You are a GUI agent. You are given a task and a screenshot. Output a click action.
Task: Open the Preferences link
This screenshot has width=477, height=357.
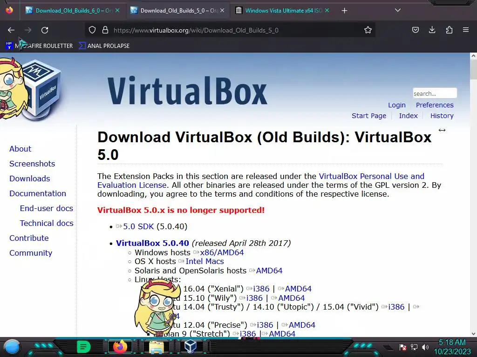tap(435, 105)
